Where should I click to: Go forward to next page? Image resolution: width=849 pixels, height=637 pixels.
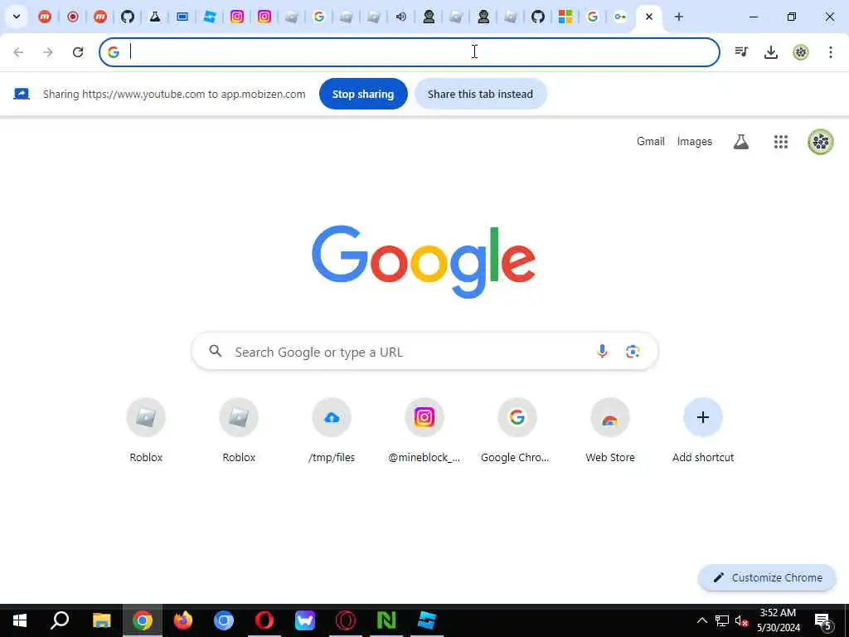(x=48, y=52)
